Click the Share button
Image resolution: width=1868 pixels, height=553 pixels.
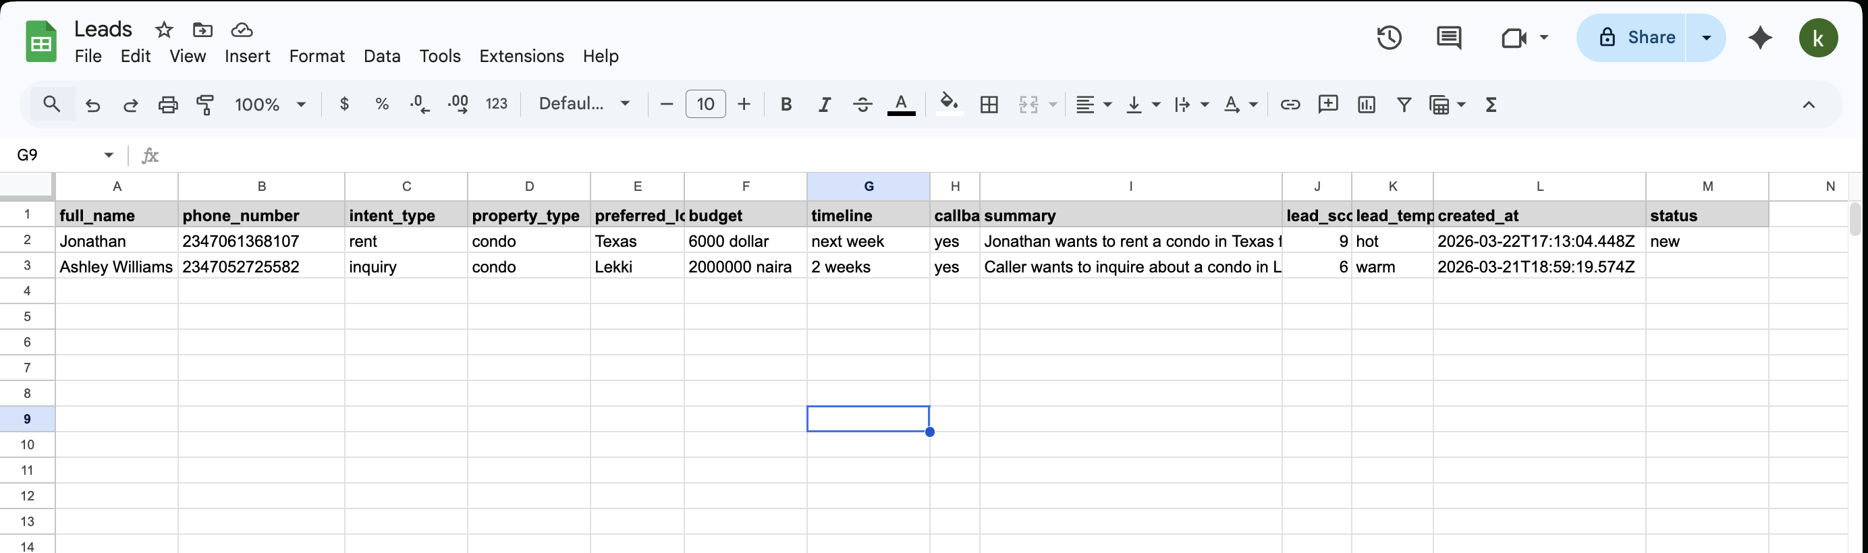1632,38
